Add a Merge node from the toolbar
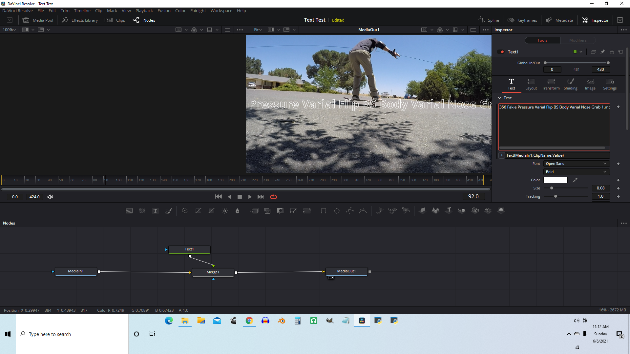This screenshot has width=630, height=354. pyautogui.click(x=254, y=211)
